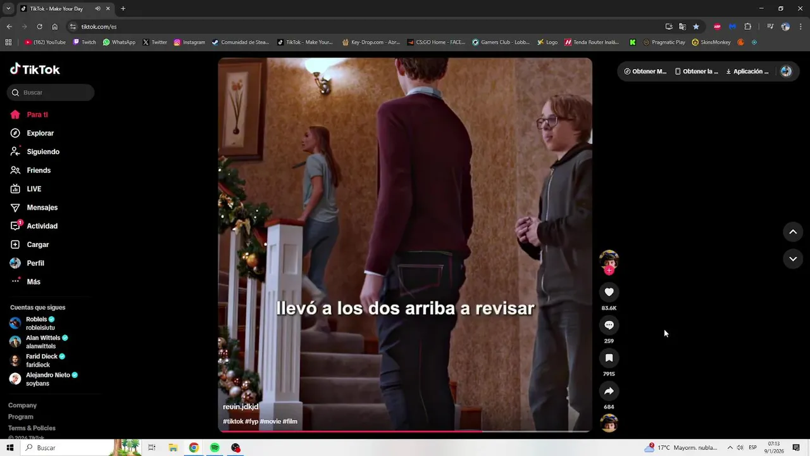This screenshot has width=810, height=456.
Task: Open the YouTube bookmark
Action: tap(45, 42)
